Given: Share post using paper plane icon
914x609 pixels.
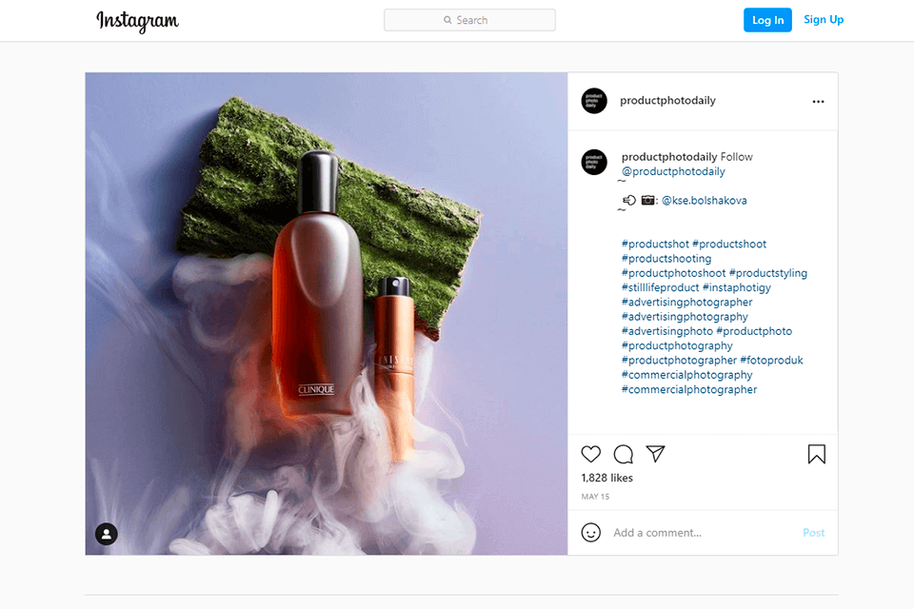Looking at the screenshot, I should [x=656, y=453].
